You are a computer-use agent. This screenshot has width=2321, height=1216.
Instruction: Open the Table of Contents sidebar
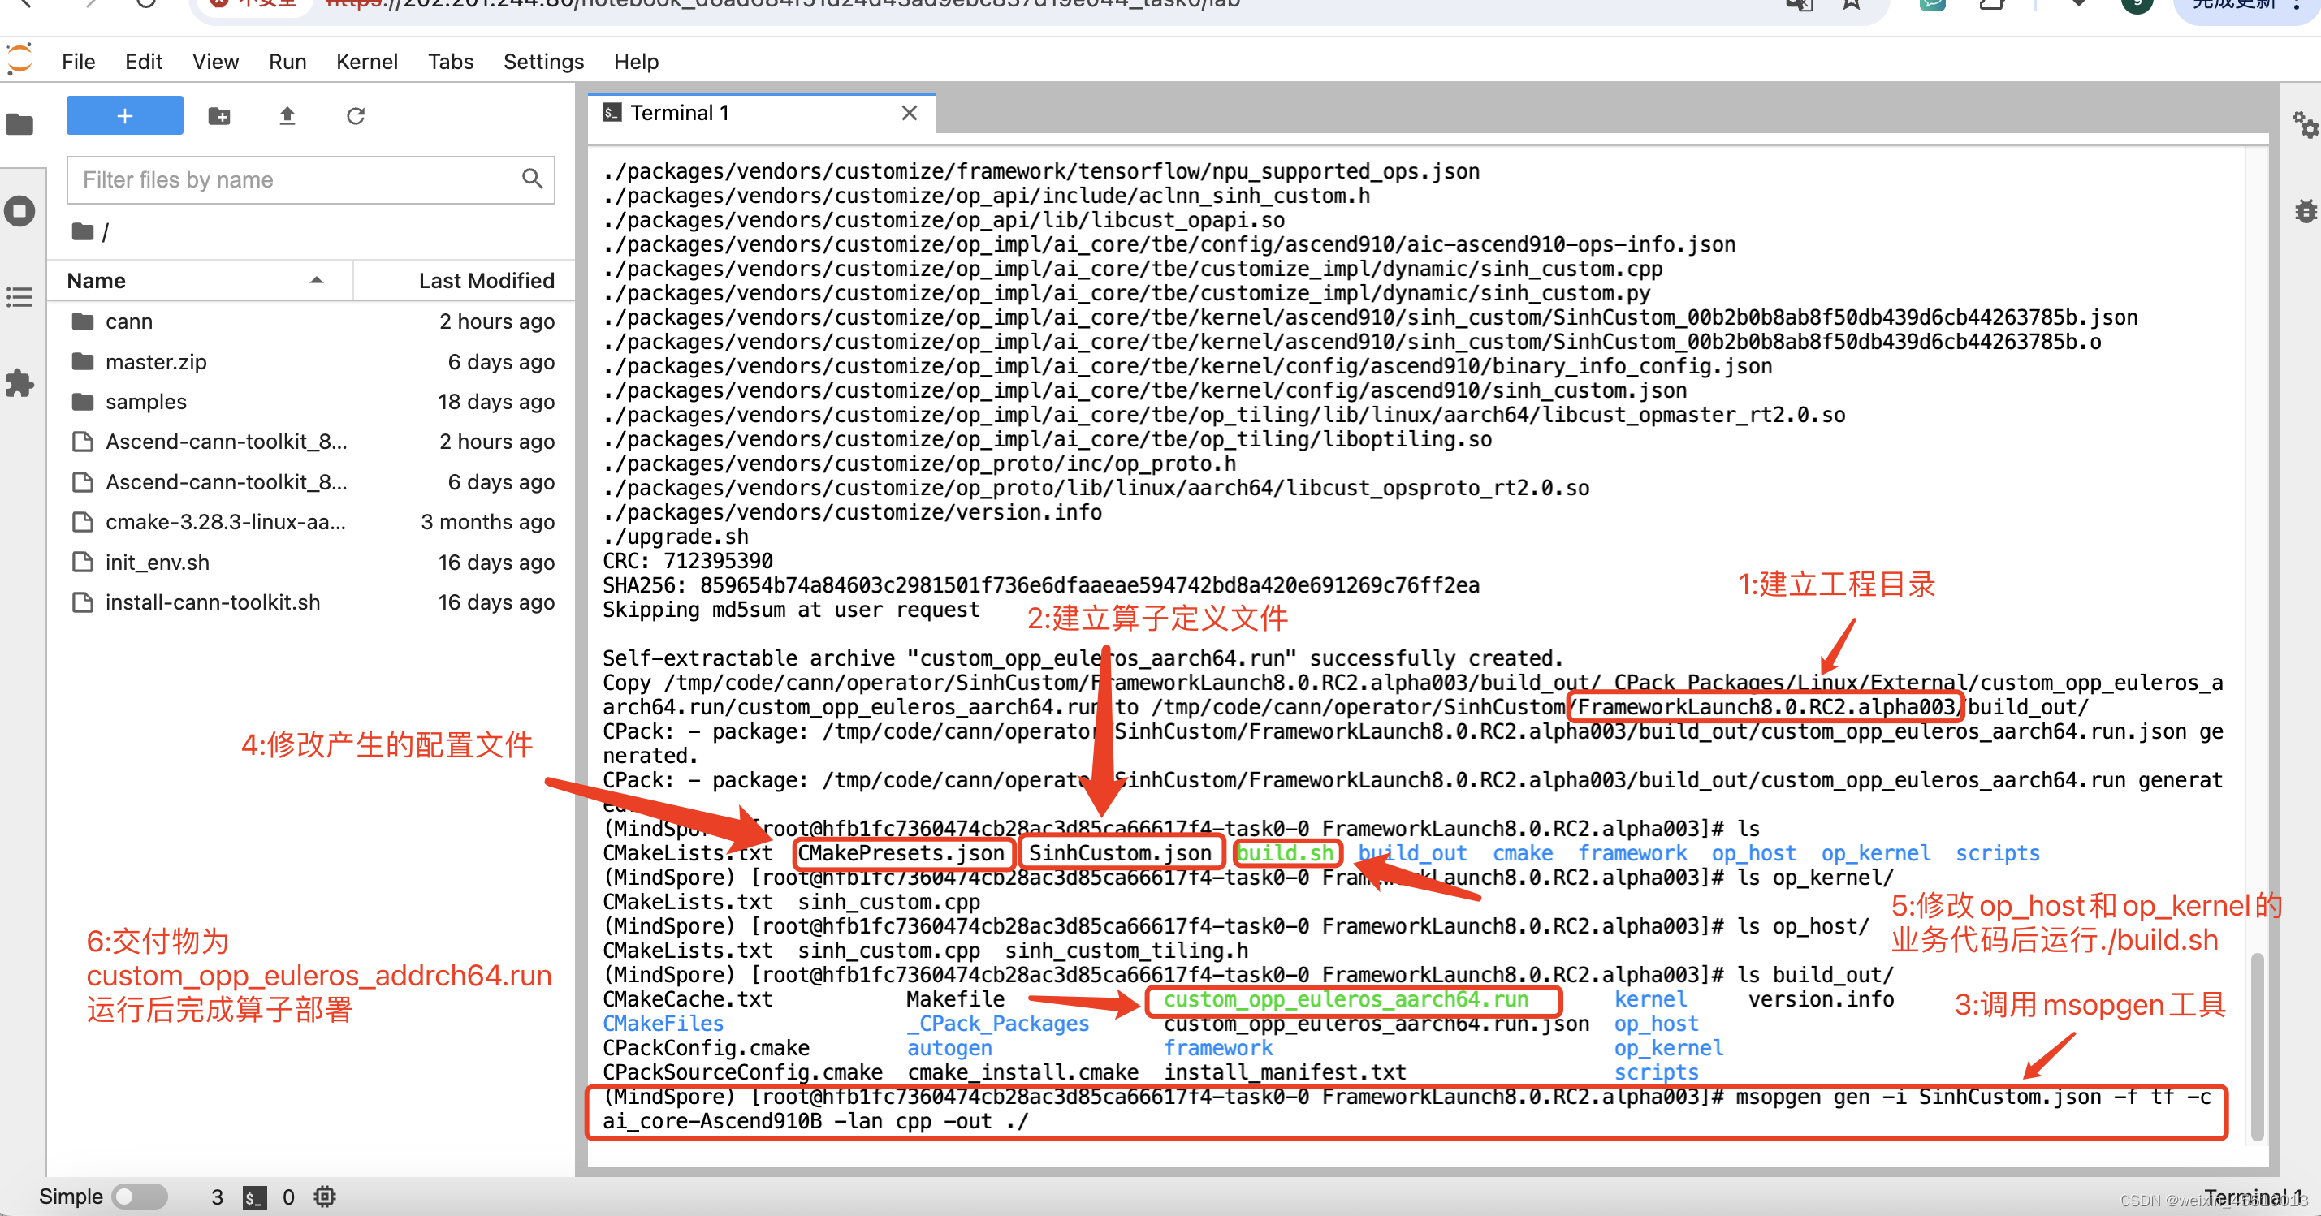pos(19,296)
